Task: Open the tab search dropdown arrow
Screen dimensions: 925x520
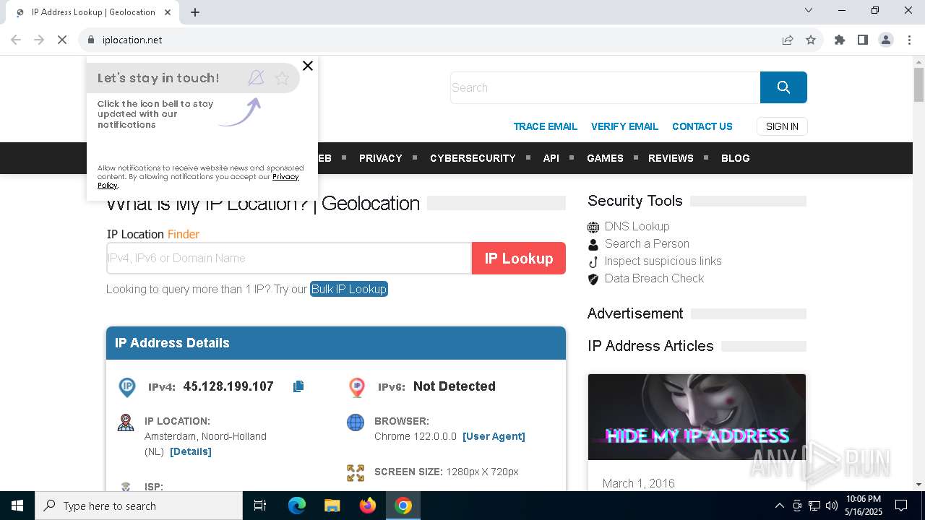Action: [x=809, y=10]
